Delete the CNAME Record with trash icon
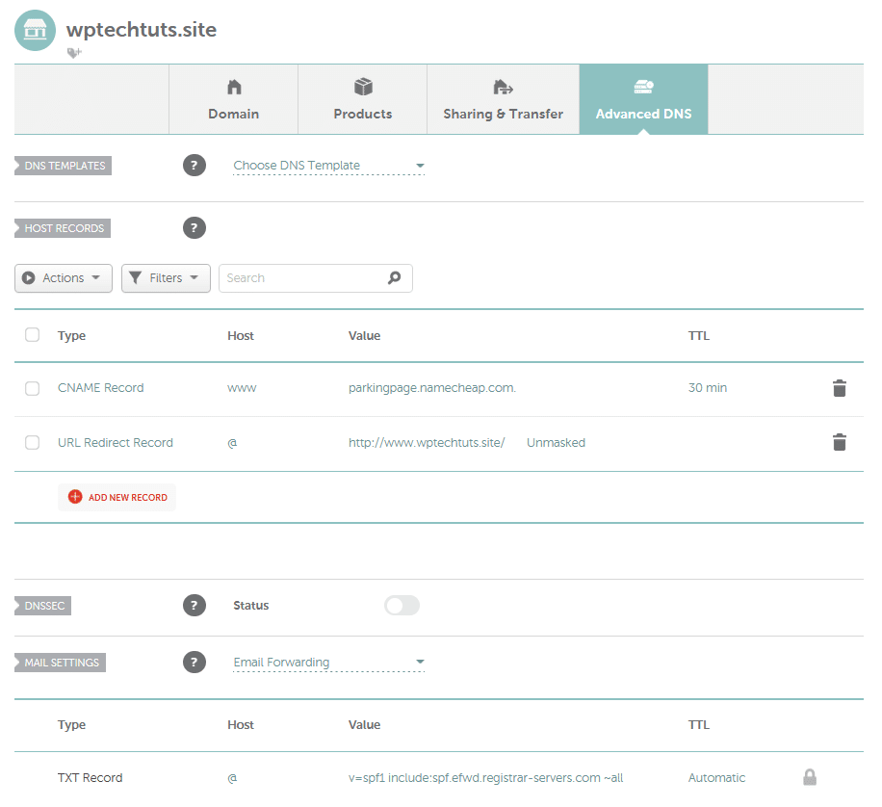This screenshot has height=807, width=882. tap(839, 388)
